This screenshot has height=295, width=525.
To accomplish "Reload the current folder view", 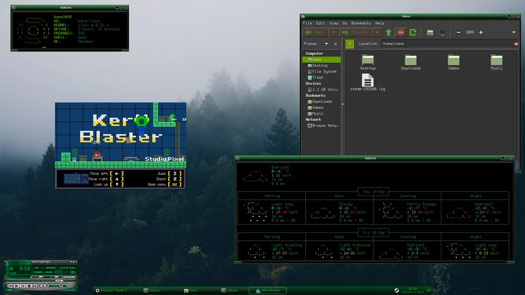I will click(413, 32).
